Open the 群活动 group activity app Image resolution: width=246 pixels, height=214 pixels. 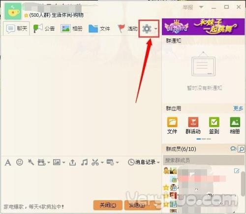[x=193, y=125]
